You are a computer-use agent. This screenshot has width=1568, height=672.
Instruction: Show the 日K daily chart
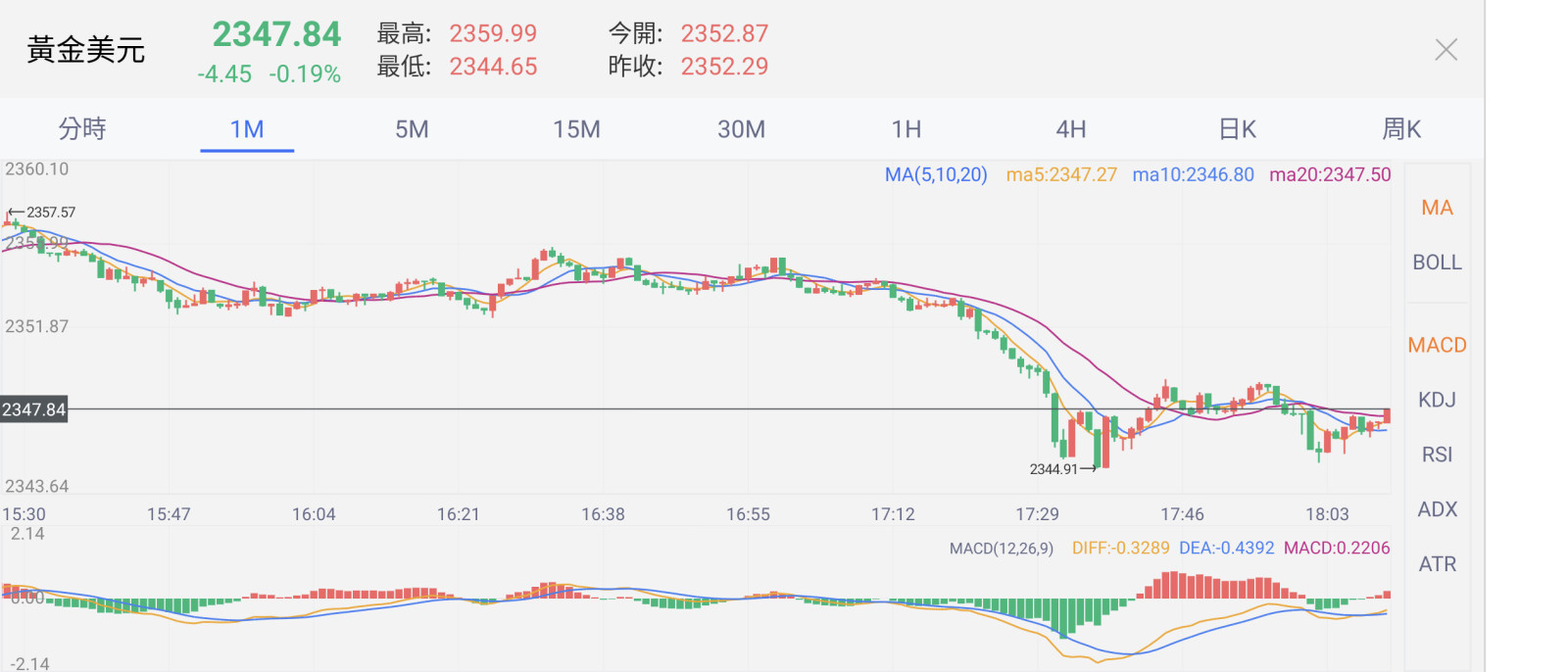(1237, 129)
